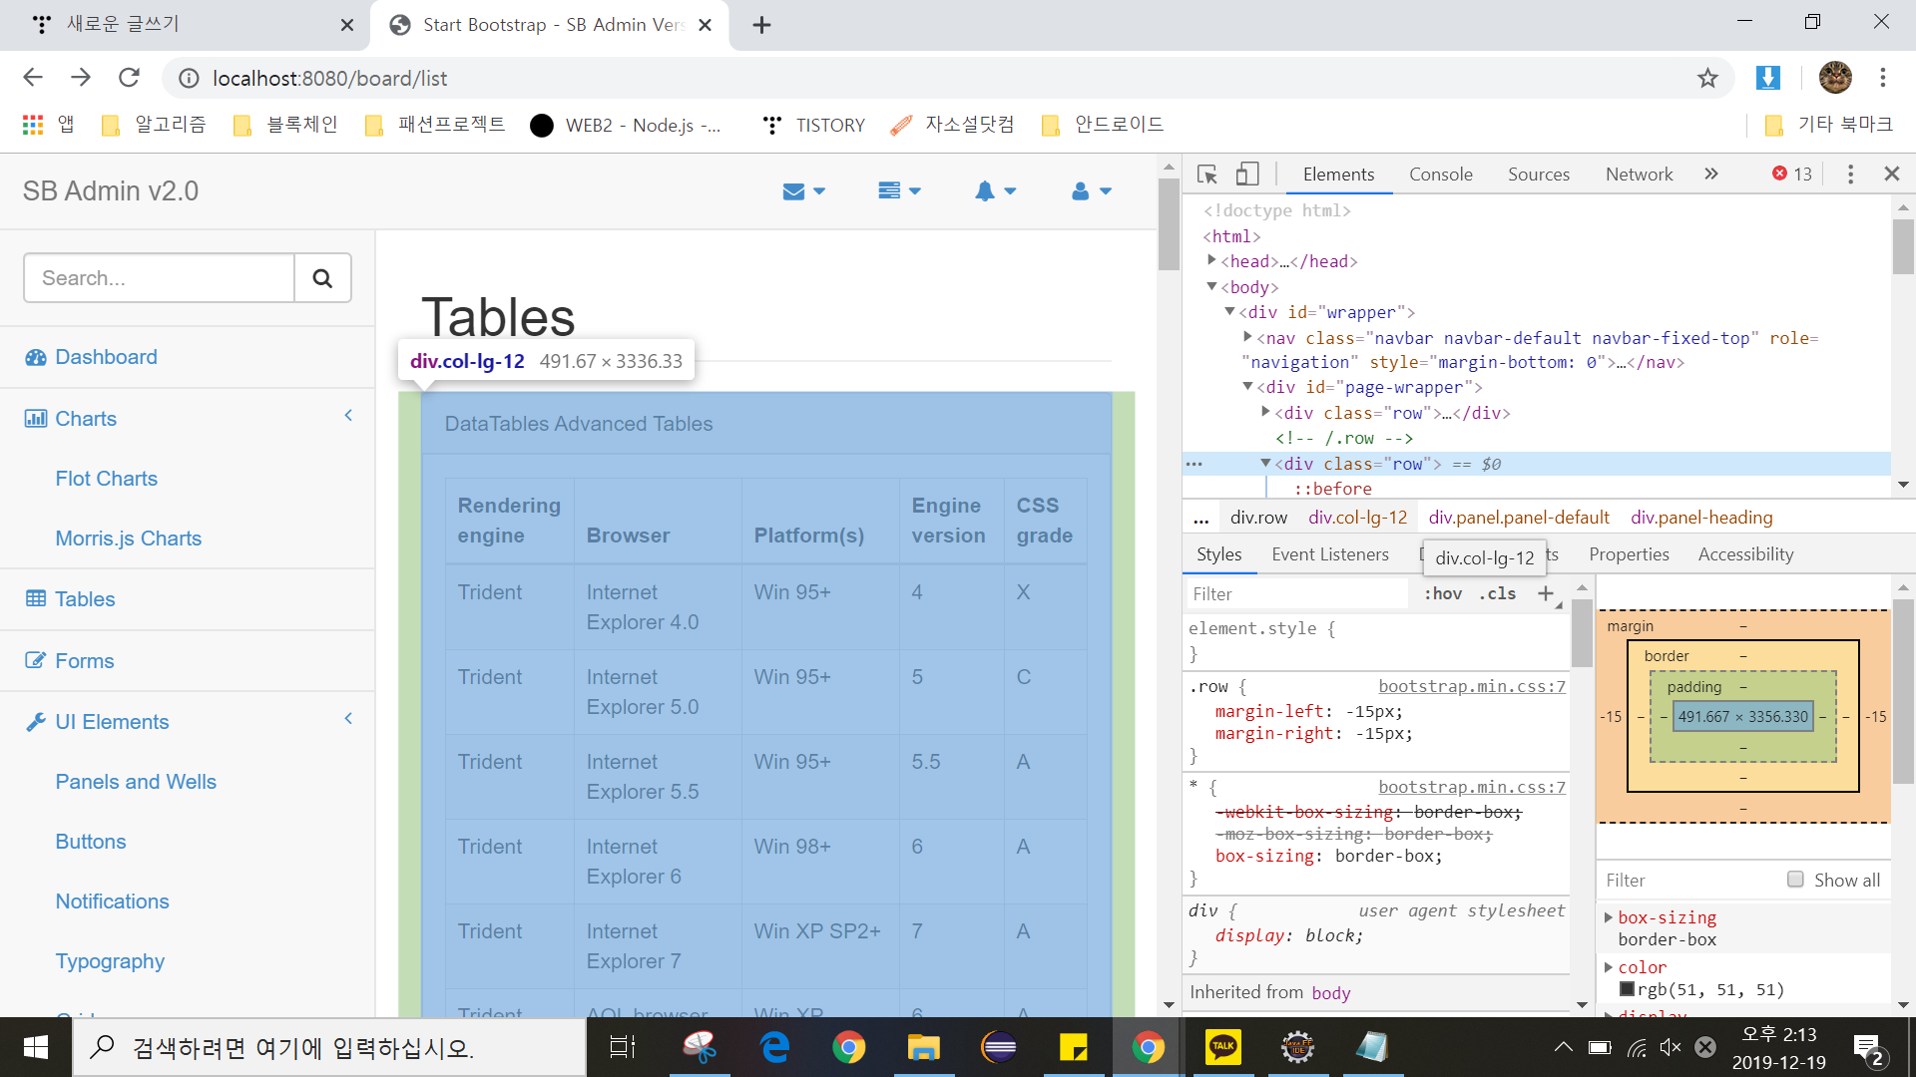The height and width of the screenshot is (1077, 1916).
Task: Toggle device toolbar icon in DevTools
Action: tap(1246, 175)
